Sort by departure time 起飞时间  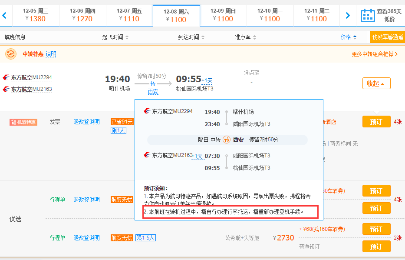[115, 37]
